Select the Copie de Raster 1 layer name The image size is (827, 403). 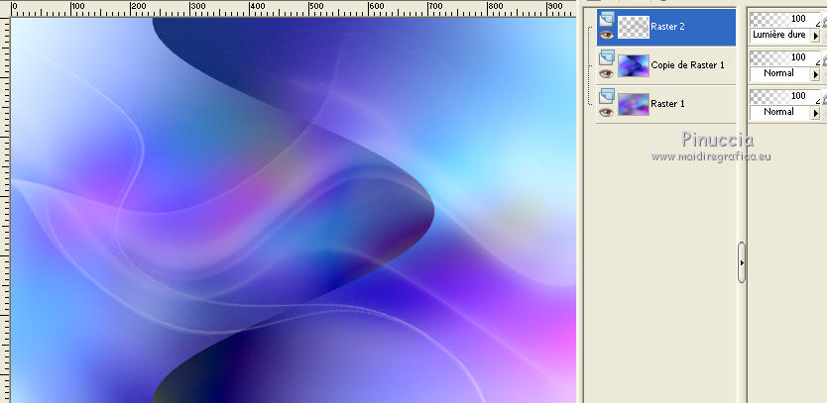pyautogui.click(x=688, y=65)
